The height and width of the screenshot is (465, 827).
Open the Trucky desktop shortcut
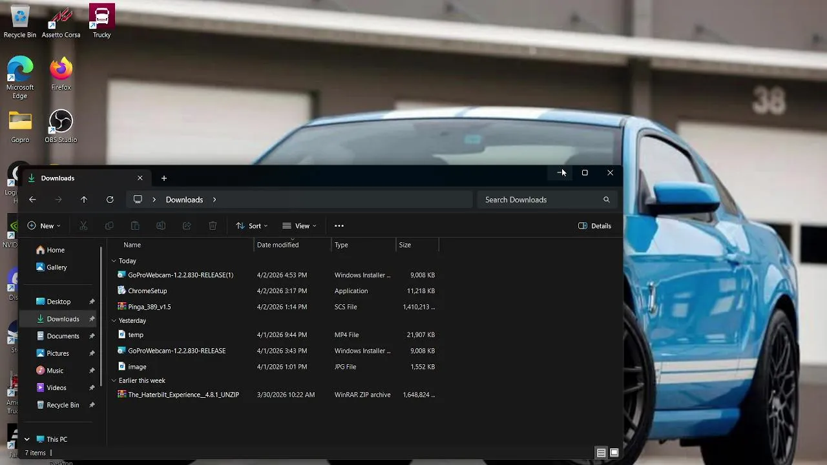click(101, 21)
